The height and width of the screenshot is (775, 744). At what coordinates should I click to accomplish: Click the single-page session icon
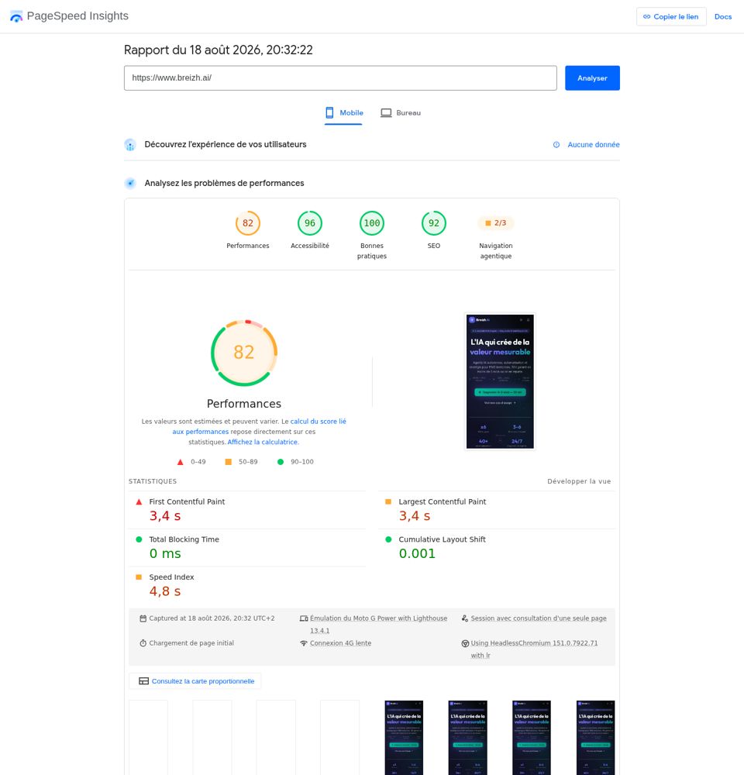(465, 618)
